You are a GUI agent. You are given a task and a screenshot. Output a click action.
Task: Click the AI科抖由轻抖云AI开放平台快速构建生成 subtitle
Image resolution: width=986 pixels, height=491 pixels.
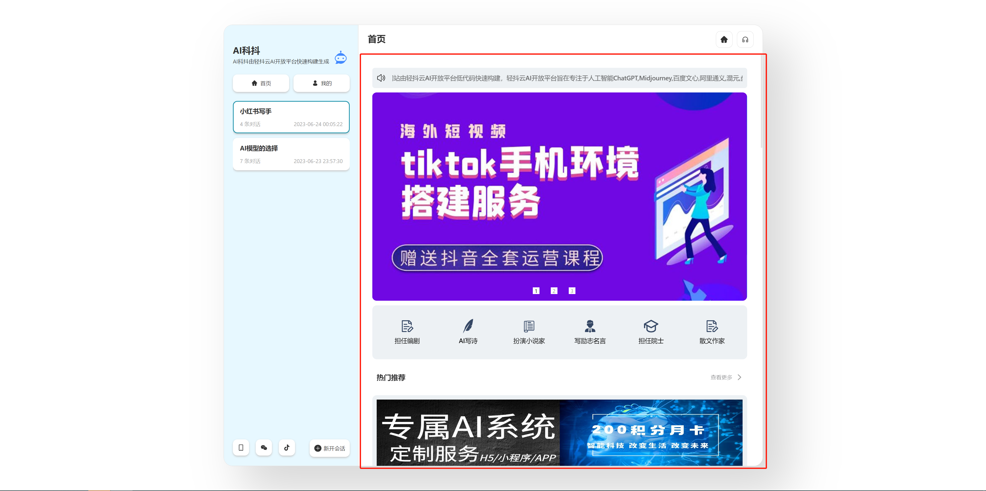point(281,61)
